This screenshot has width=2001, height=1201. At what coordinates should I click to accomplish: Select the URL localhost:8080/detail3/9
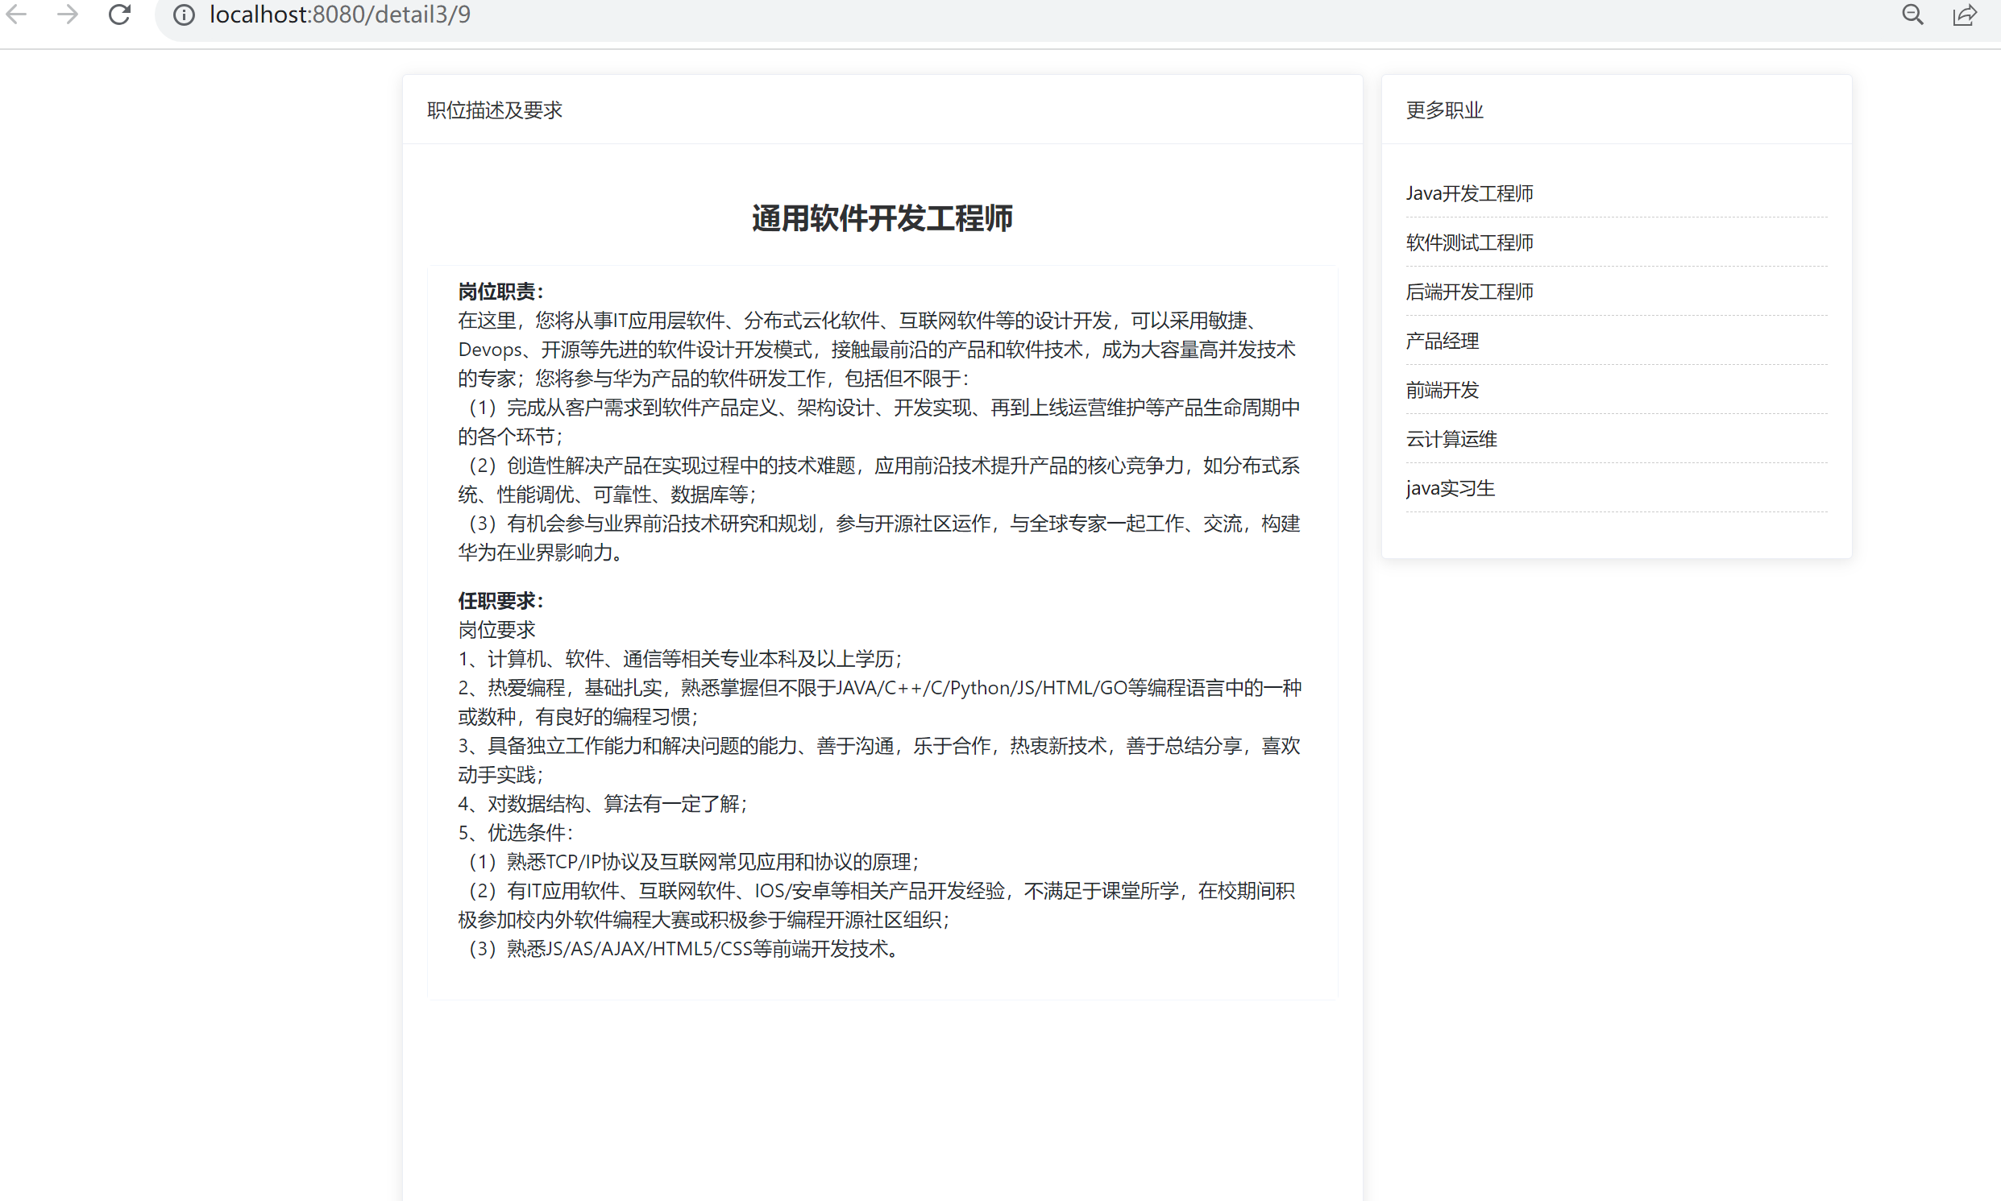[340, 14]
